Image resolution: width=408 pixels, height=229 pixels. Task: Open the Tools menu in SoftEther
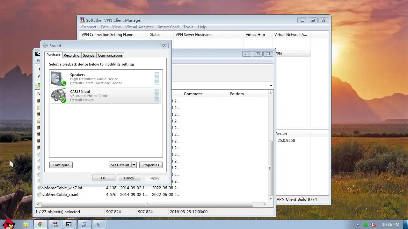pyautogui.click(x=188, y=27)
